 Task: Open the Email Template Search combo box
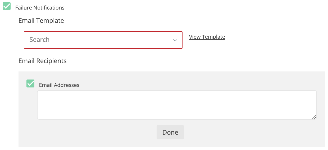(103, 40)
